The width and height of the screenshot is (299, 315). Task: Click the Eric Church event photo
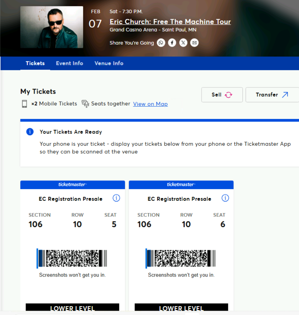click(51, 27)
